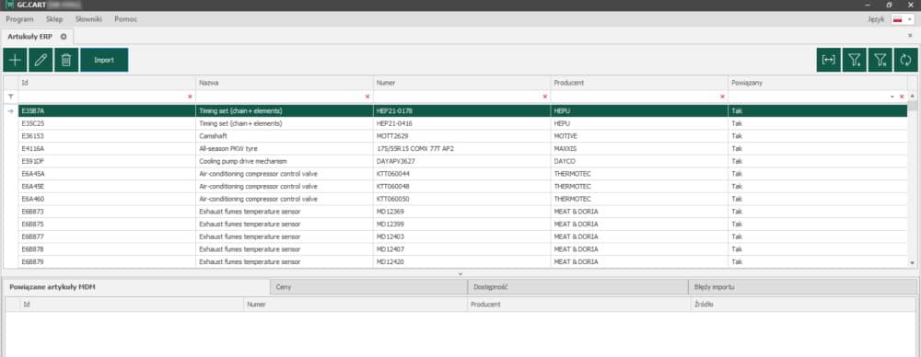
Task: Click the clear filter funnel icon
Action: [880, 60]
